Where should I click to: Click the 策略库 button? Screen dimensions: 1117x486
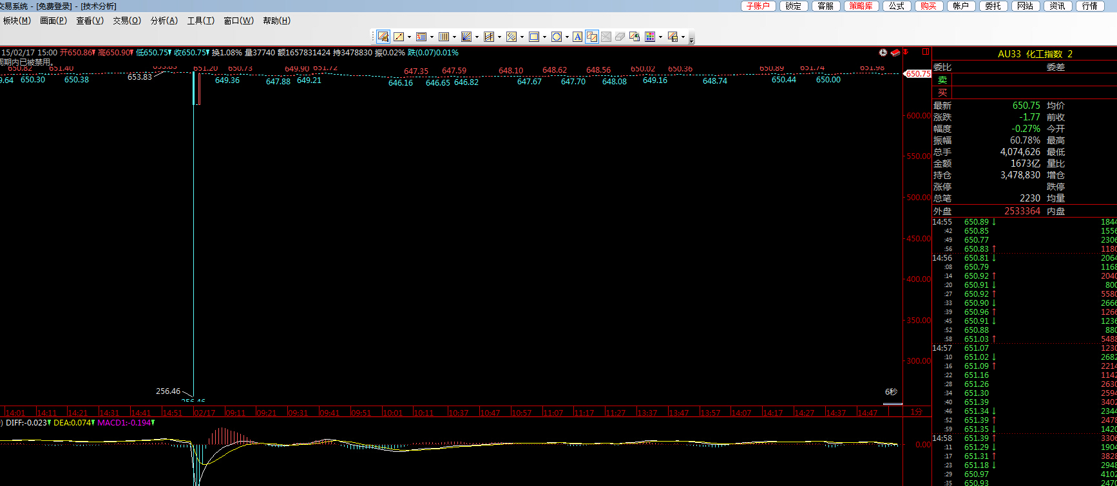[861, 6]
